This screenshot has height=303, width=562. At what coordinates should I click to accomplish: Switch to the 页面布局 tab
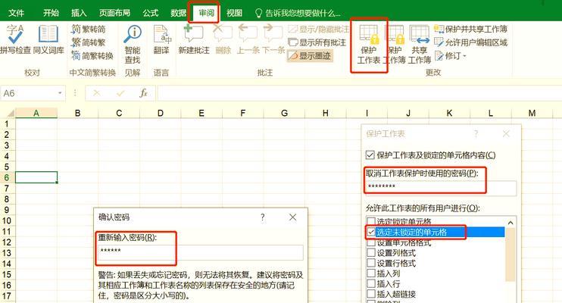[x=114, y=14]
